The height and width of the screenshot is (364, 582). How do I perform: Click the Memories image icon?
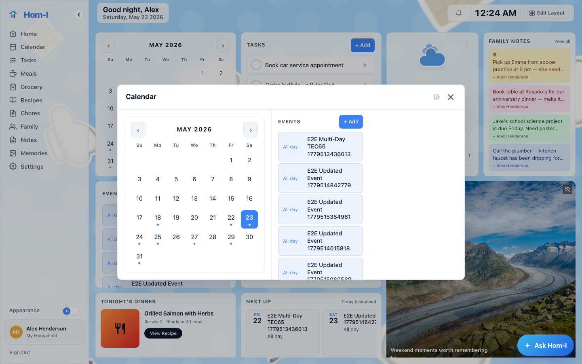click(x=13, y=153)
